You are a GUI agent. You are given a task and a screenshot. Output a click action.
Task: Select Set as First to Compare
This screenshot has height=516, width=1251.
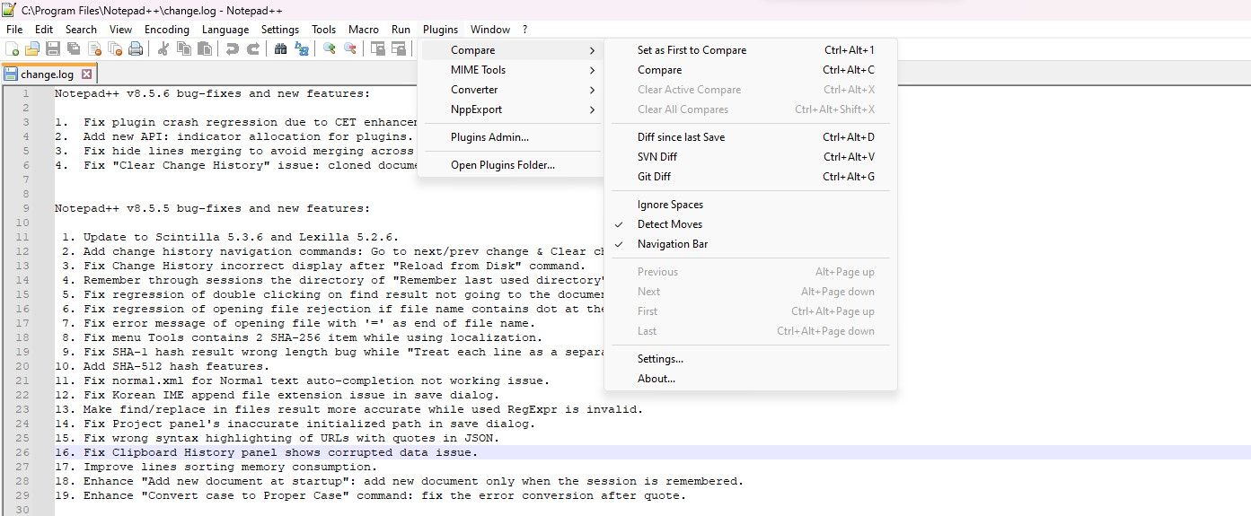[692, 50]
